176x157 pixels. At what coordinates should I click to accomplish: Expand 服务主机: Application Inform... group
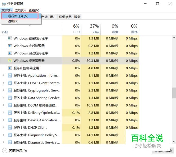pyautogui.click(x=3, y=75)
